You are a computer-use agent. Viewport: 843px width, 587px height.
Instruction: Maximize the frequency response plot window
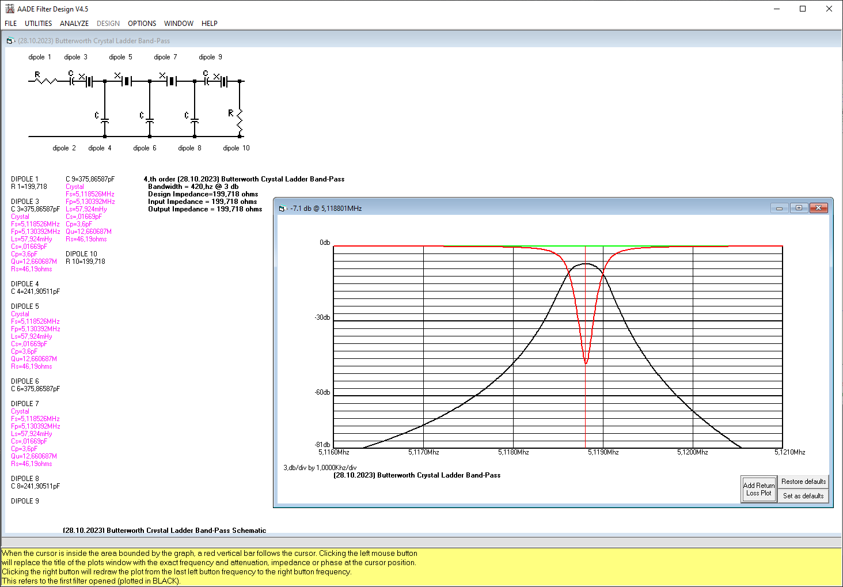pyautogui.click(x=799, y=208)
